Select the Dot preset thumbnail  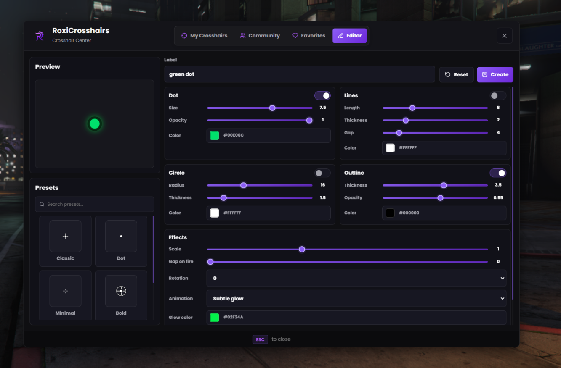click(121, 236)
